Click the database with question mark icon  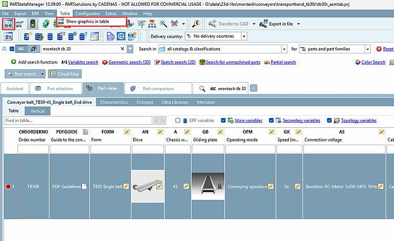(83, 36)
